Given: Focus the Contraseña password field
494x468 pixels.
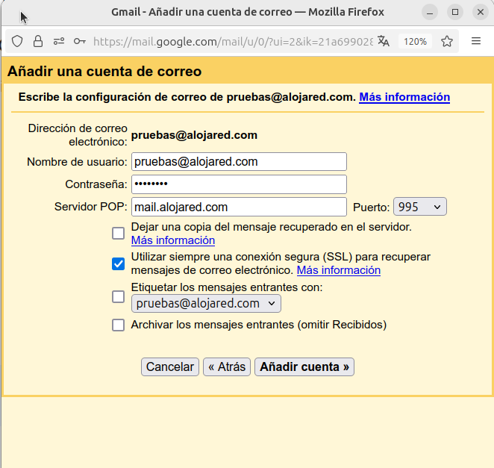Looking at the screenshot, I should click(239, 184).
